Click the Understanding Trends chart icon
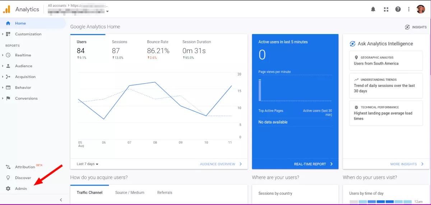Viewport: 431px width, 205px height. click(x=356, y=80)
